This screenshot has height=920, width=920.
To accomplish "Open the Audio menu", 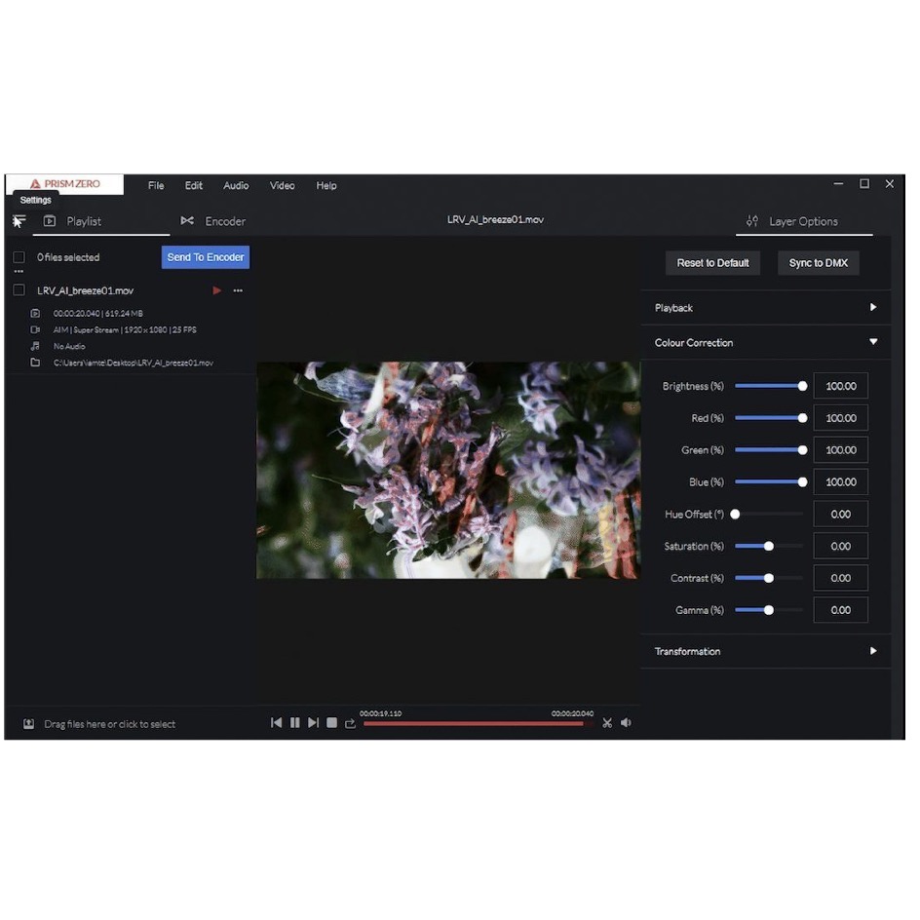I will pyautogui.click(x=236, y=185).
